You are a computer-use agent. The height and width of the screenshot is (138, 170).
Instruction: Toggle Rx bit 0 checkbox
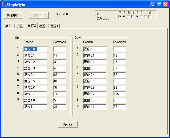[150, 17]
